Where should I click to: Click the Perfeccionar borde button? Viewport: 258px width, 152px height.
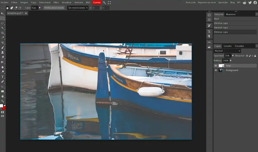coord(54,8)
